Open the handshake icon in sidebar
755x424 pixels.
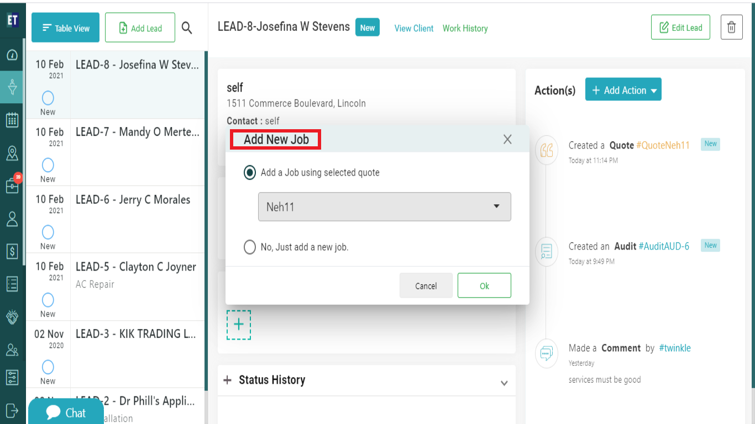click(x=12, y=317)
